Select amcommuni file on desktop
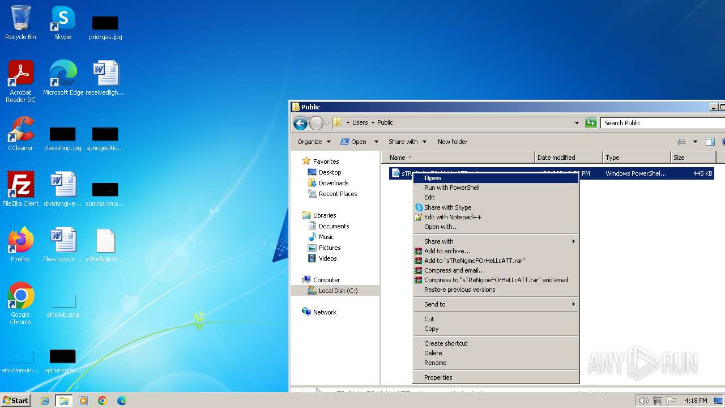This screenshot has width=725, height=408. (20, 362)
